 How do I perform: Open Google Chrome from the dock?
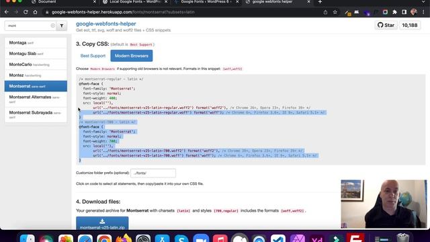pyautogui.click(x=104, y=238)
